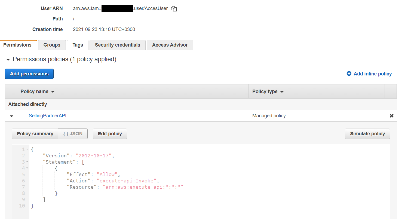The height and width of the screenshot is (220, 411).
Task: Click the plus icon next to Add inline policy
Action: (x=349, y=74)
